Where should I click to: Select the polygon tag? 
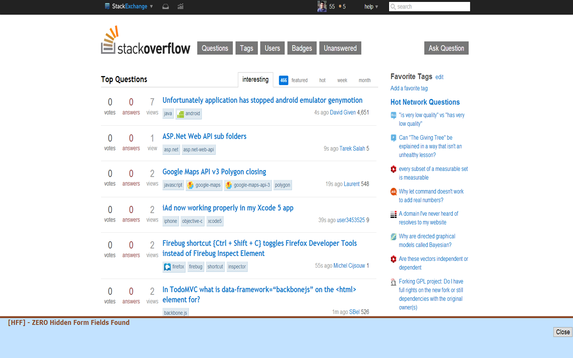click(x=282, y=185)
